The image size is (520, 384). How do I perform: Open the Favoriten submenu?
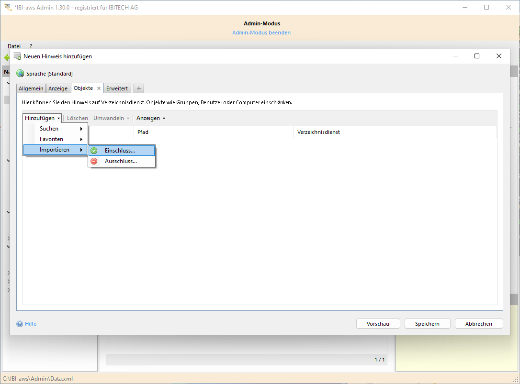click(x=56, y=139)
